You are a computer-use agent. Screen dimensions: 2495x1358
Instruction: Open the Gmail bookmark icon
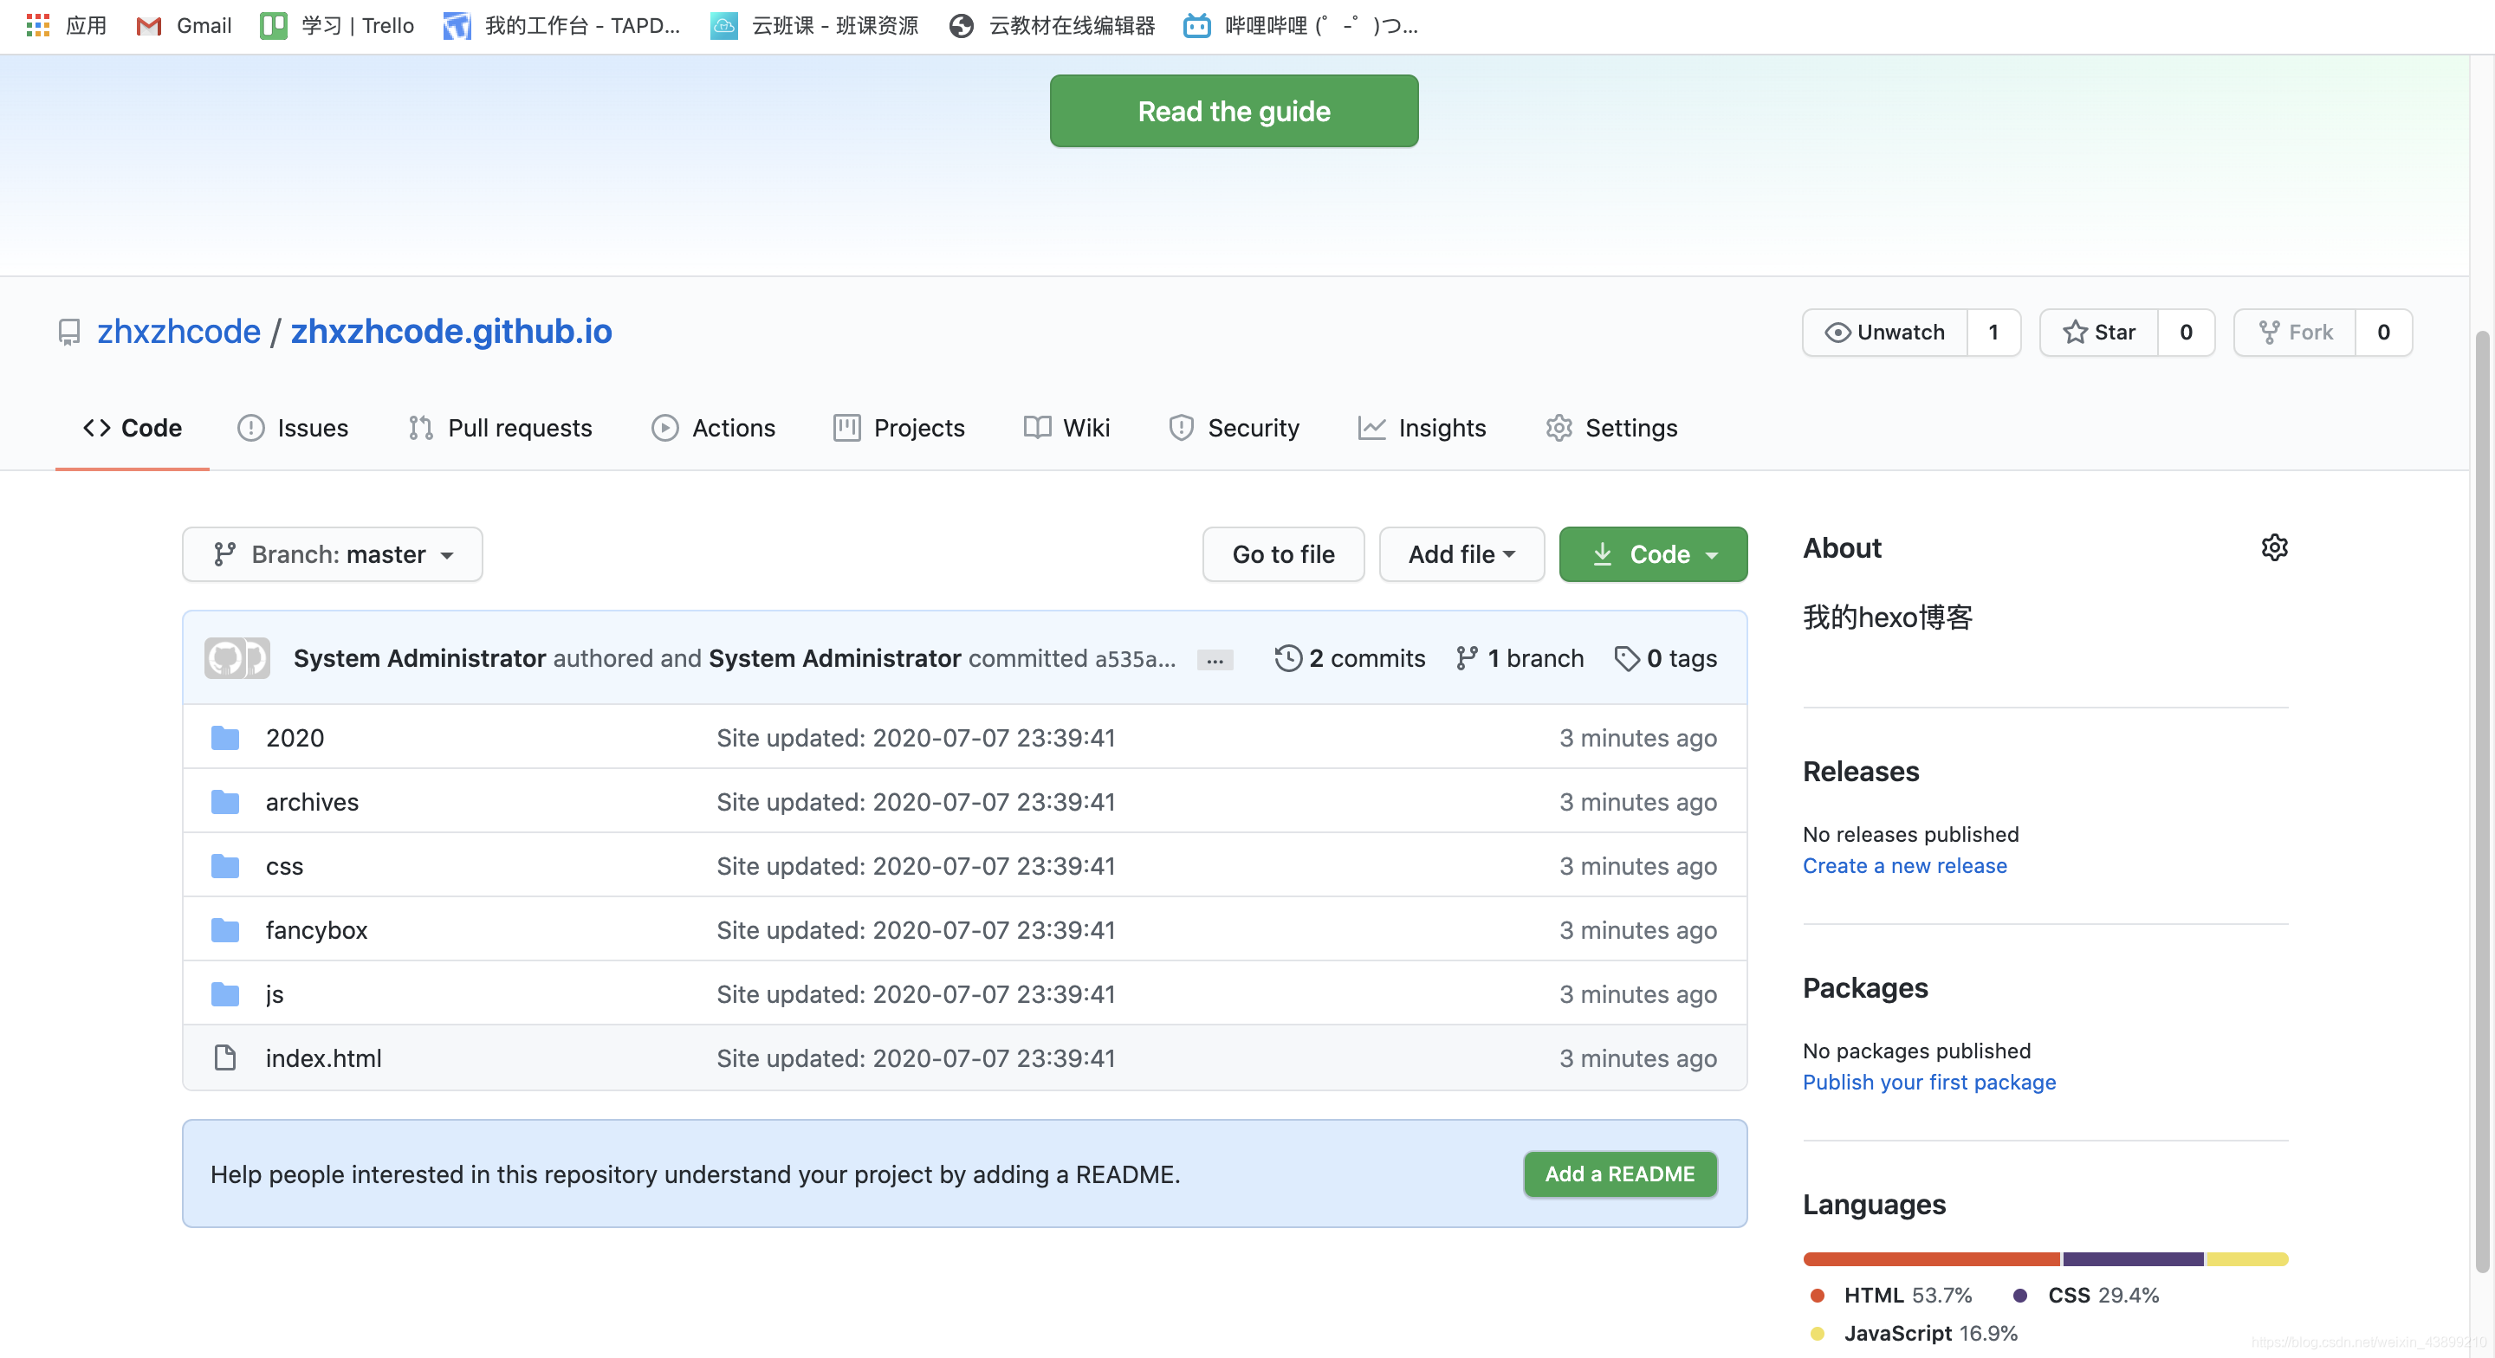click(148, 26)
